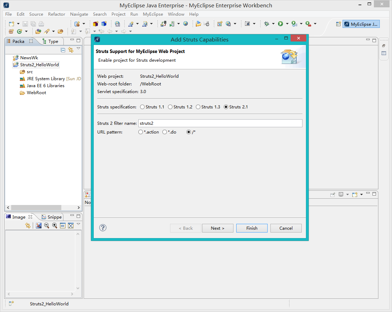
Task: Switch to the Type Hierarchy tab
Action: (51, 41)
